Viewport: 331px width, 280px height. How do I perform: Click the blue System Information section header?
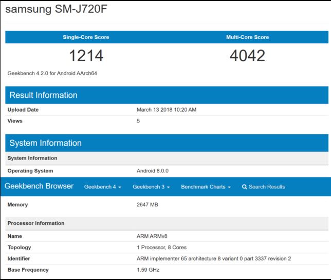pyautogui.click(x=45, y=143)
